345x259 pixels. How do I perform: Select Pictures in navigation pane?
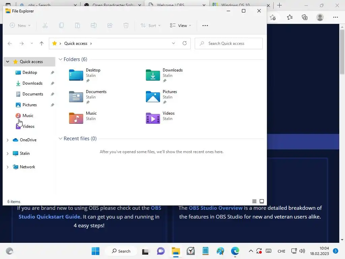click(x=30, y=105)
